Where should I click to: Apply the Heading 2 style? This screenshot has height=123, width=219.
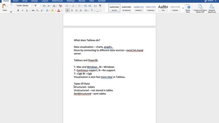pos(151,8)
